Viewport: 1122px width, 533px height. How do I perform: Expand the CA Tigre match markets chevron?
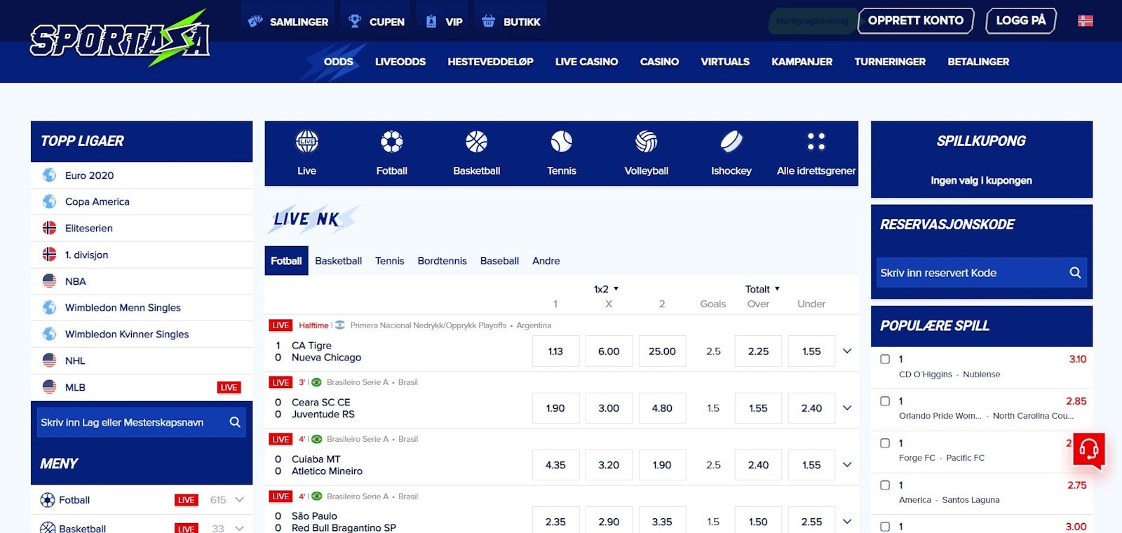point(847,351)
